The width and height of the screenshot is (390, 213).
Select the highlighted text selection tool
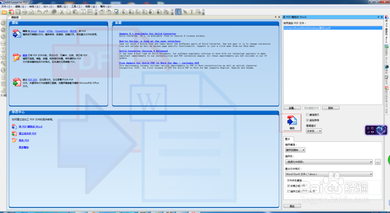178,12
